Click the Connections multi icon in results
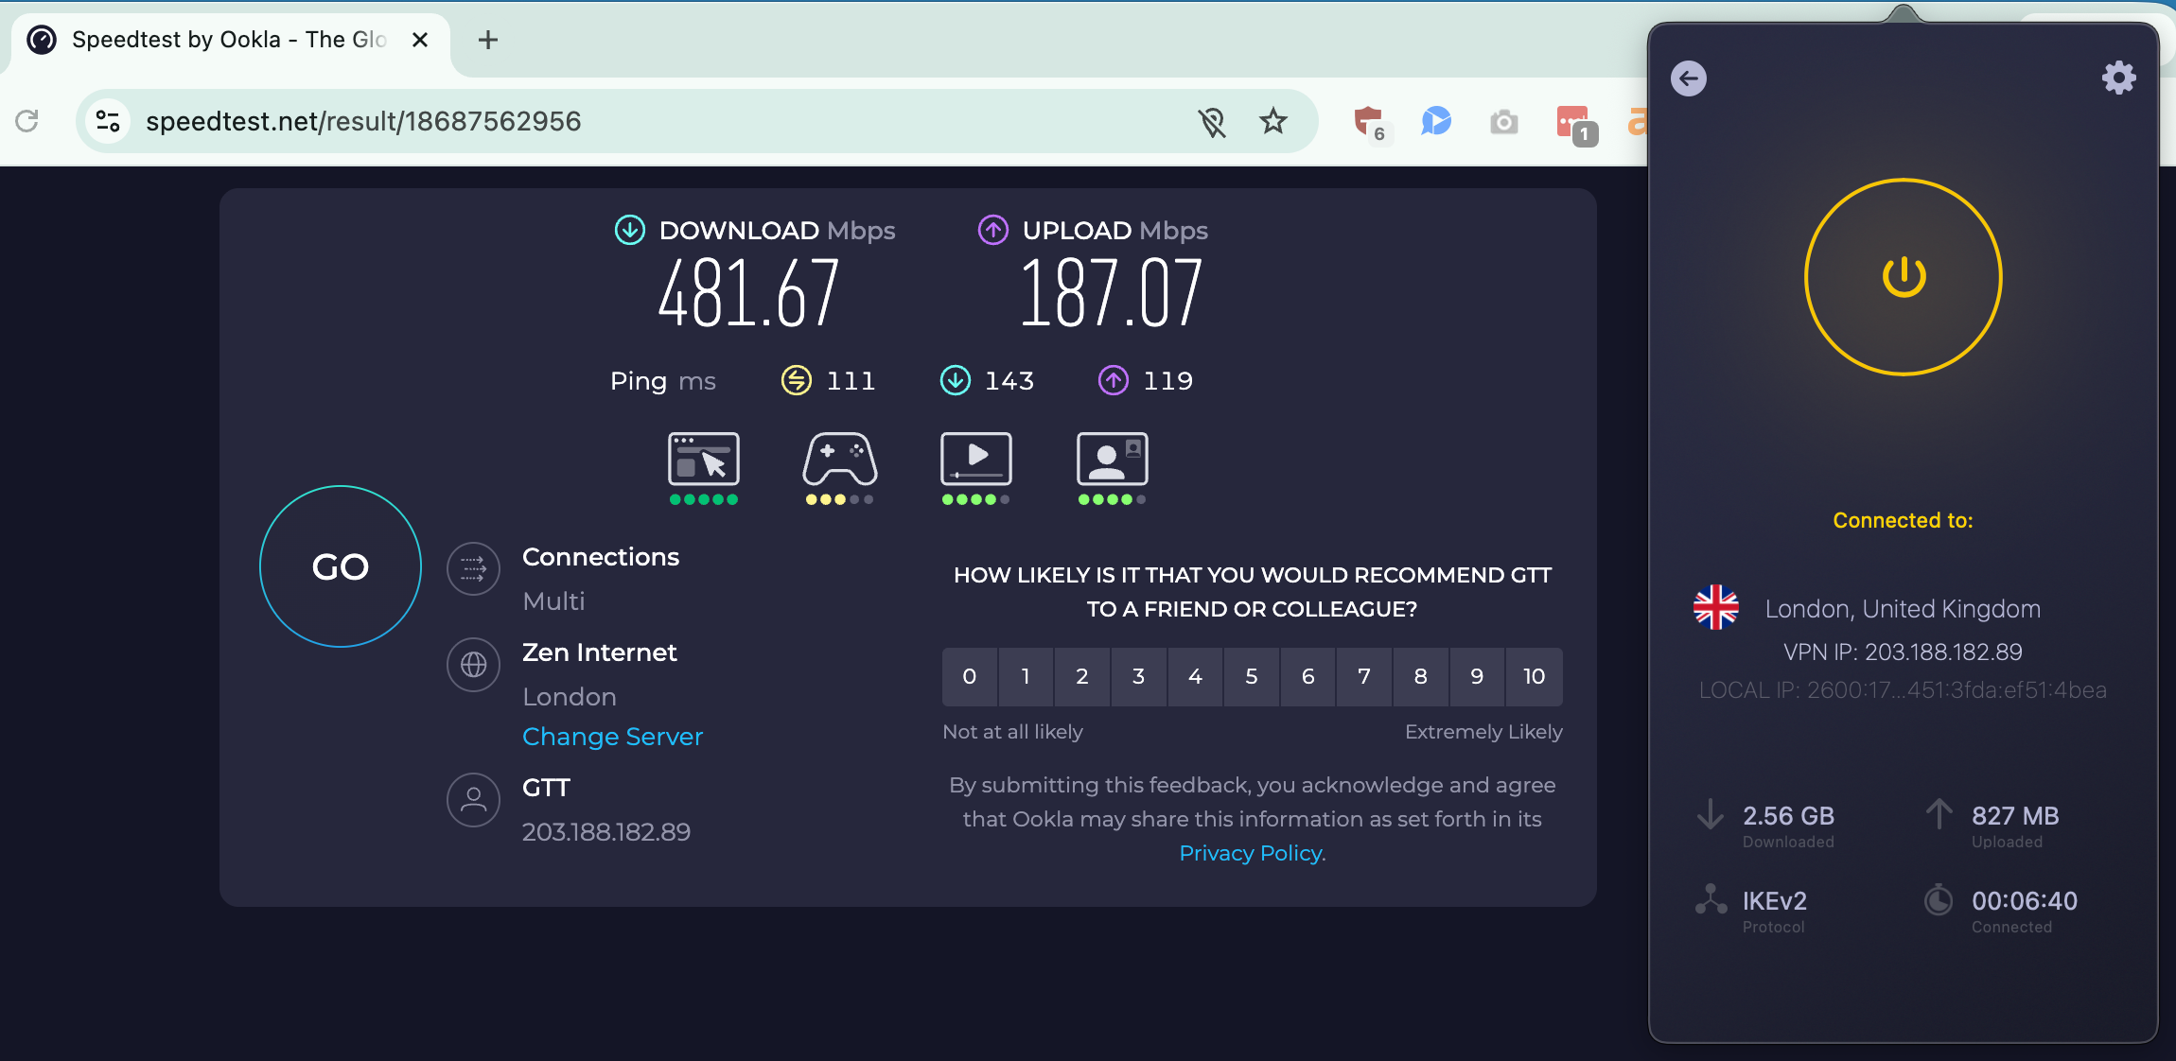Screen dimensions: 2176x1061 (x=473, y=568)
